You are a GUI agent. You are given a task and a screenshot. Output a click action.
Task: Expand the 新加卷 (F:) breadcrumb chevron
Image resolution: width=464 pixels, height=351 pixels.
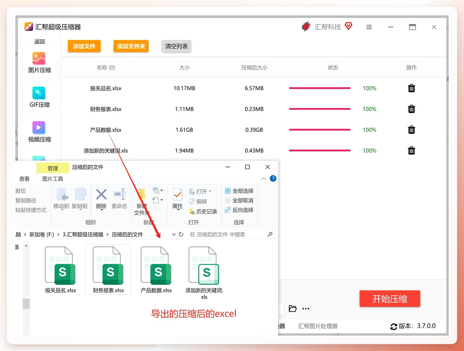(58, 235)
